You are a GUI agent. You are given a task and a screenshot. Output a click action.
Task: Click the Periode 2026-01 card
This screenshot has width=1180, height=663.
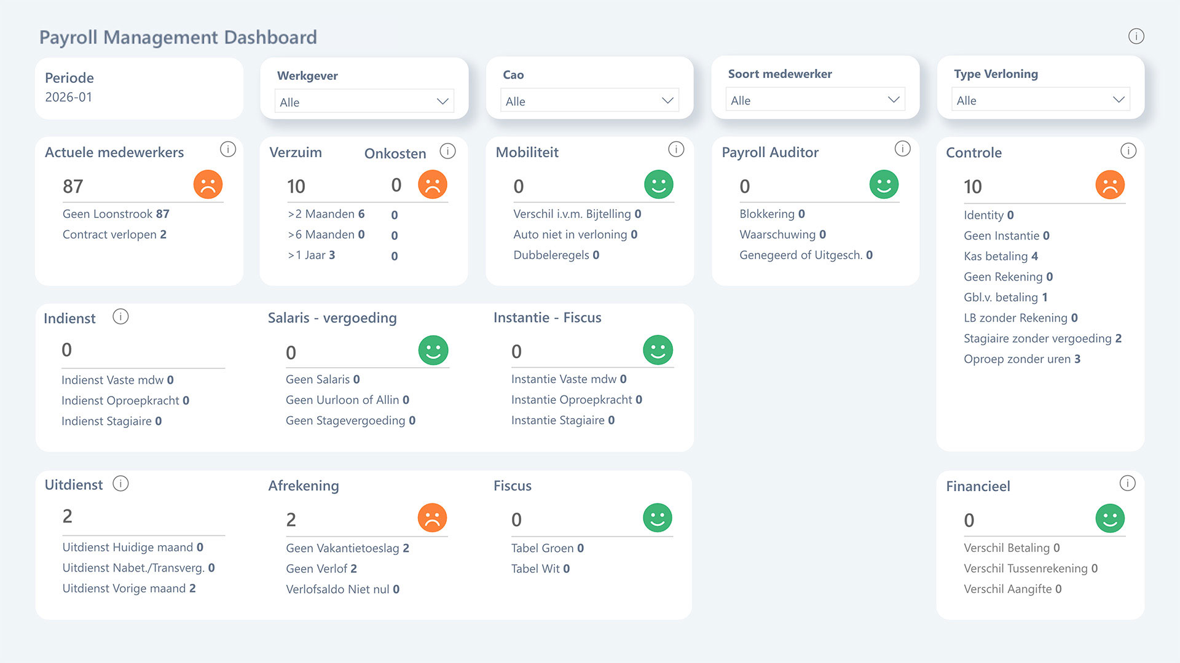[139, 88]
